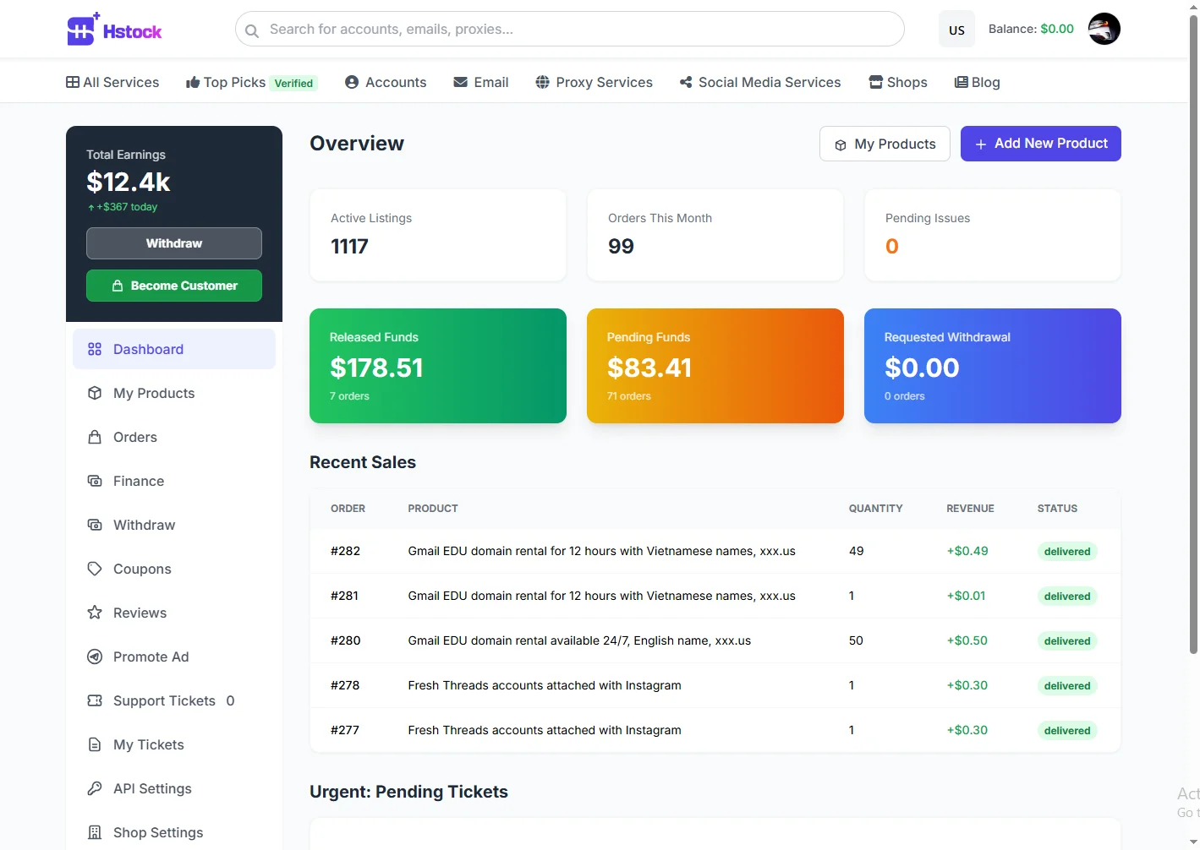Click the API Settings key icon
This screenshot has height=850, width=1200.
click(x=95, y=788)
